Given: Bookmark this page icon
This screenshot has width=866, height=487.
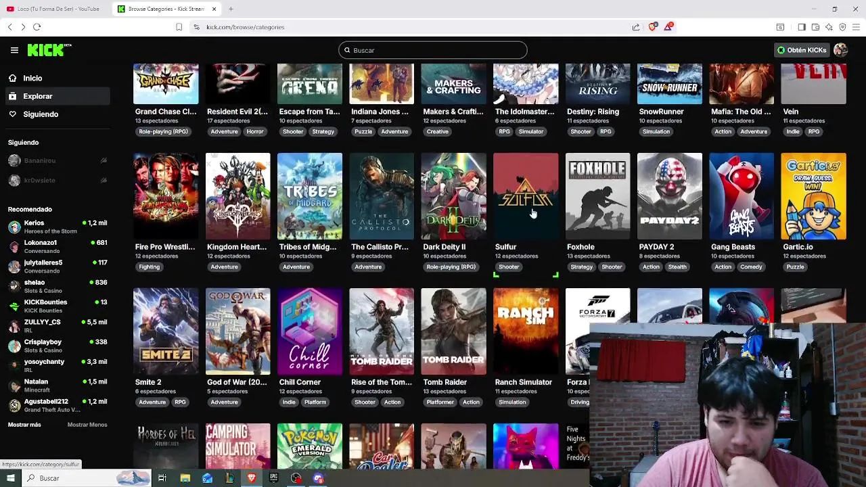Looking at the screenshot, I should click(179, 27).
